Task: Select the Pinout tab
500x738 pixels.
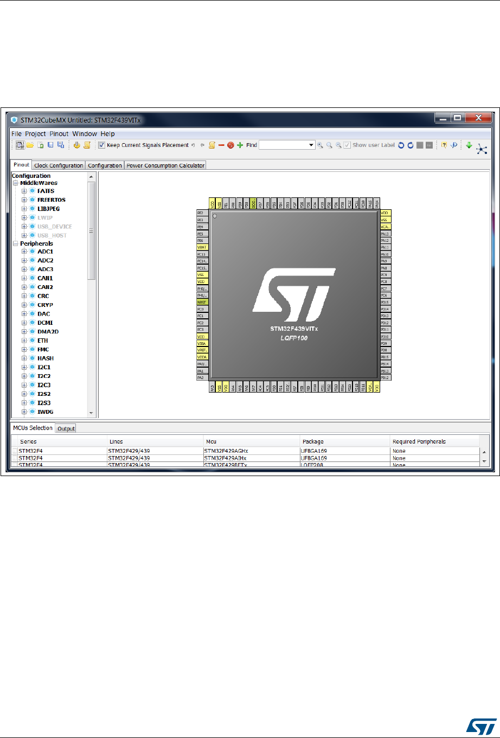Action: click(x=22, y=165)
